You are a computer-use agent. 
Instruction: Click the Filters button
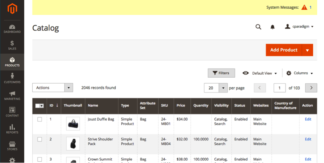(221, 73)
